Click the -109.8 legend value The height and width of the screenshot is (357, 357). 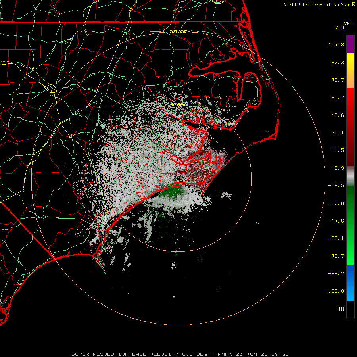pyautogui.click(x=334, y=291)
